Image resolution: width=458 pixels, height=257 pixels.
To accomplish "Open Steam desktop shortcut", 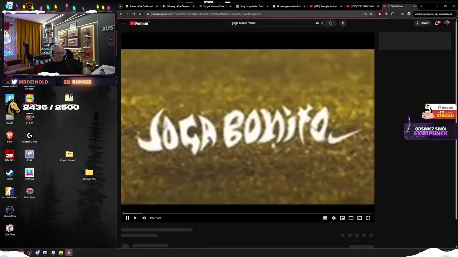I will click(10, 174).
